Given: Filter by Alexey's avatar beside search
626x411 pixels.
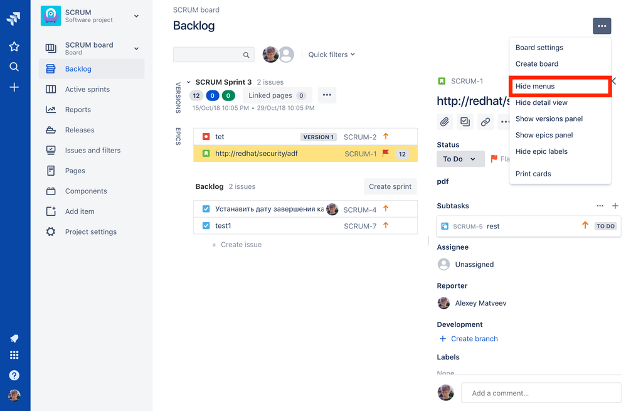Looking at the screenshot, I should point(270,55).
